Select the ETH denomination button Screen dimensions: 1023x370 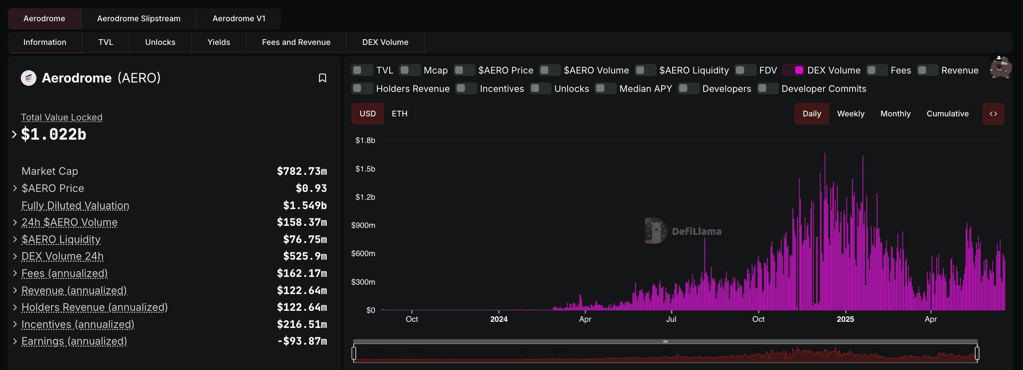[399, 114]
